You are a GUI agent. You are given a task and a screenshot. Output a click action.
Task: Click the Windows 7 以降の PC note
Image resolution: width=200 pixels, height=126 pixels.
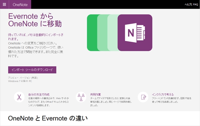(20, 81)
